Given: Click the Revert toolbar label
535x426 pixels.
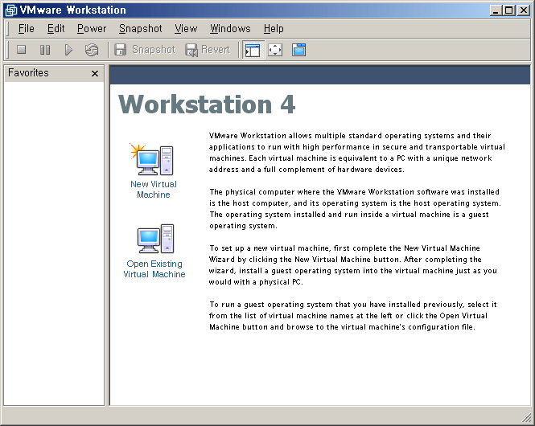Looking at the screenshot, I should pyautogui.click(x=216, y=50).
